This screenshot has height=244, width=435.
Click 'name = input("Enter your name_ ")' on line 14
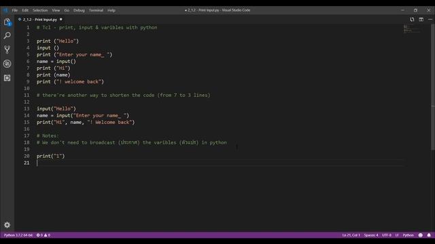[83, 115]
